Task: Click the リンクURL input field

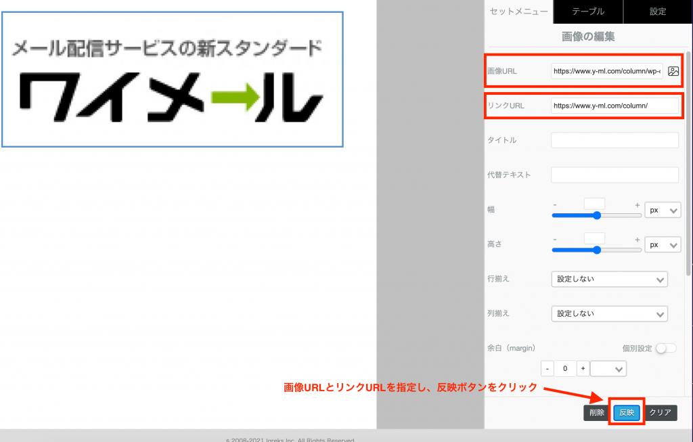Action: pos(614,106)
